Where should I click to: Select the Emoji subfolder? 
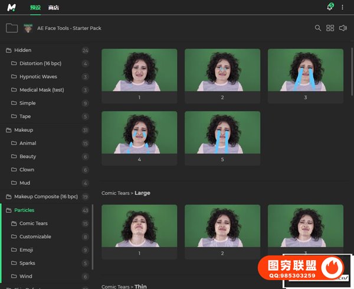(x=27, y=250)
